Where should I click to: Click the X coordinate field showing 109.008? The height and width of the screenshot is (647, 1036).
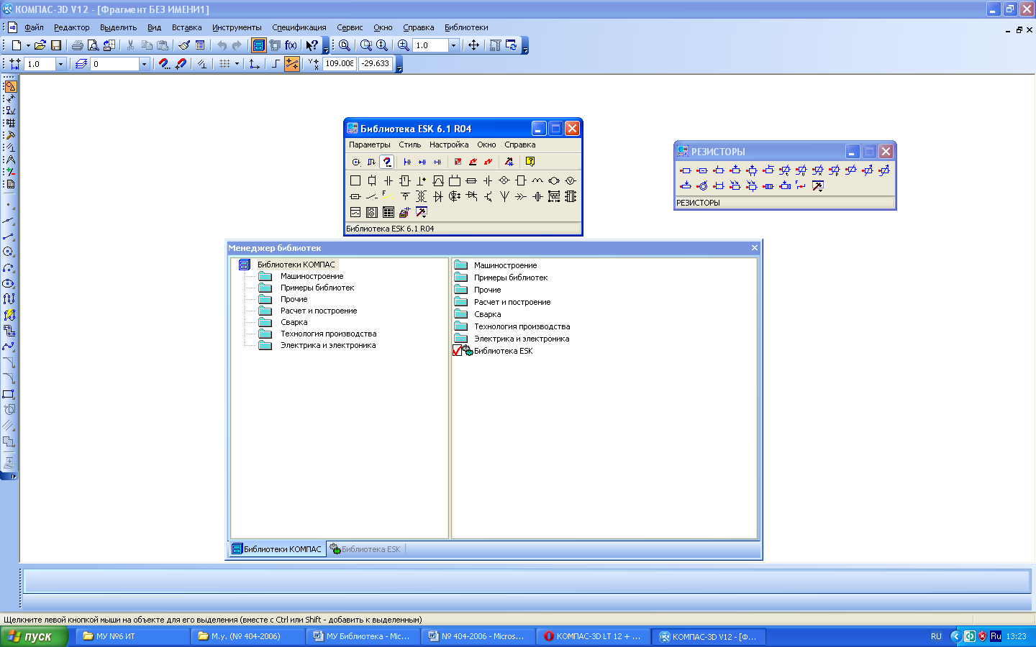coord(339,64)
